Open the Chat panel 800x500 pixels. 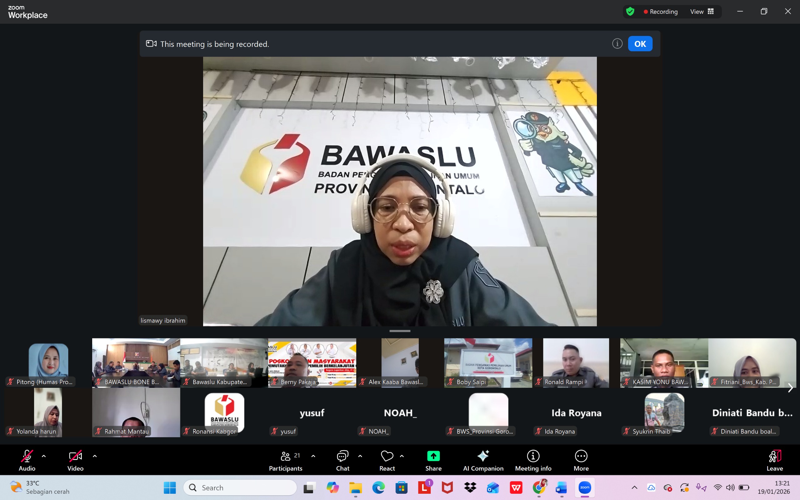pos(342,460)
